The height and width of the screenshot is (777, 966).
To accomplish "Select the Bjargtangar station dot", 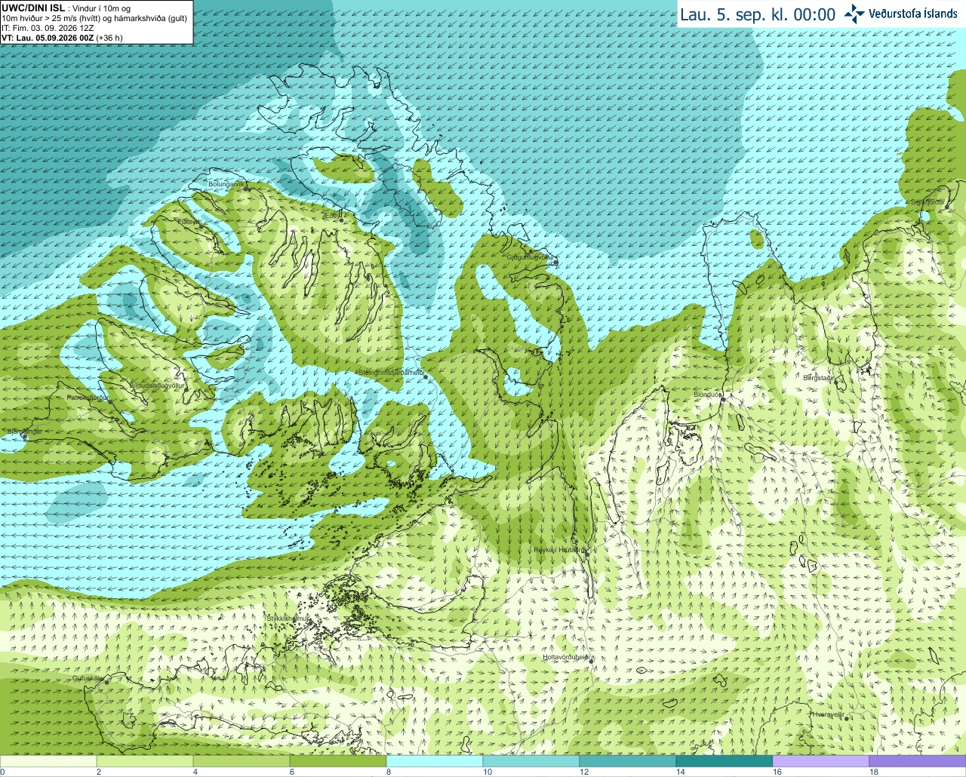I will (25, 436).
